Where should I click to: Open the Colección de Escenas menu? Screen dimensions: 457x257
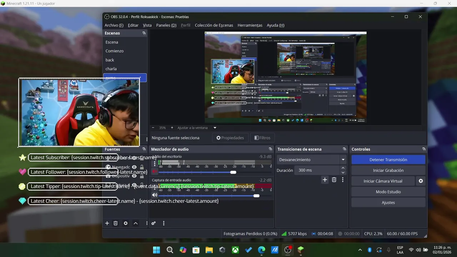214,25
